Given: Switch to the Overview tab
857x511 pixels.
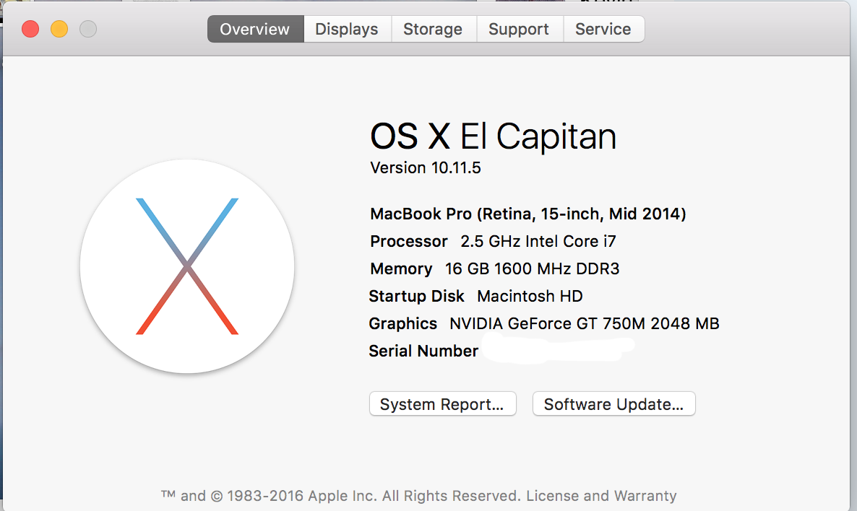Looking at the screenshot, I should pyautogui.click(x=255, y=29).
